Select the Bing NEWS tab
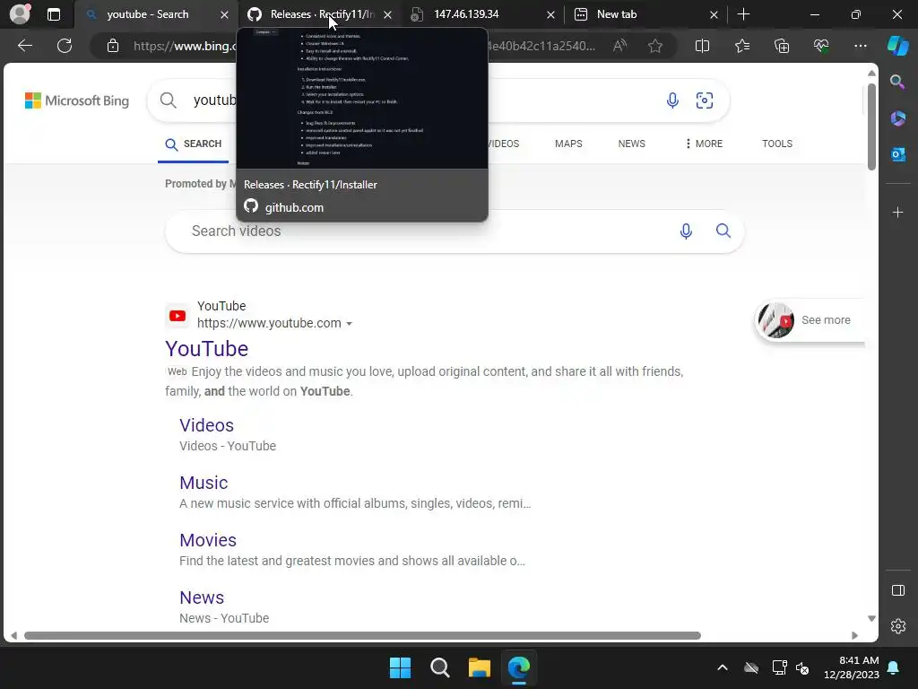Image resolution: width=918 pixels, height=689 pixels. tap(632, 144)
